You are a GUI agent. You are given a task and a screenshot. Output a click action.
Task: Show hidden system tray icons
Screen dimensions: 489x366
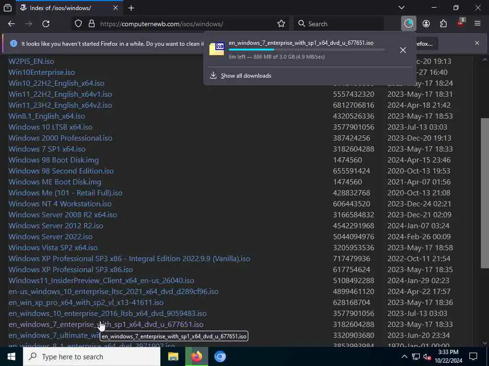point(404,356)
